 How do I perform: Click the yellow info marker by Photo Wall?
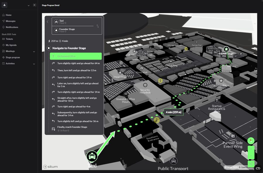(x=160, y=81)
